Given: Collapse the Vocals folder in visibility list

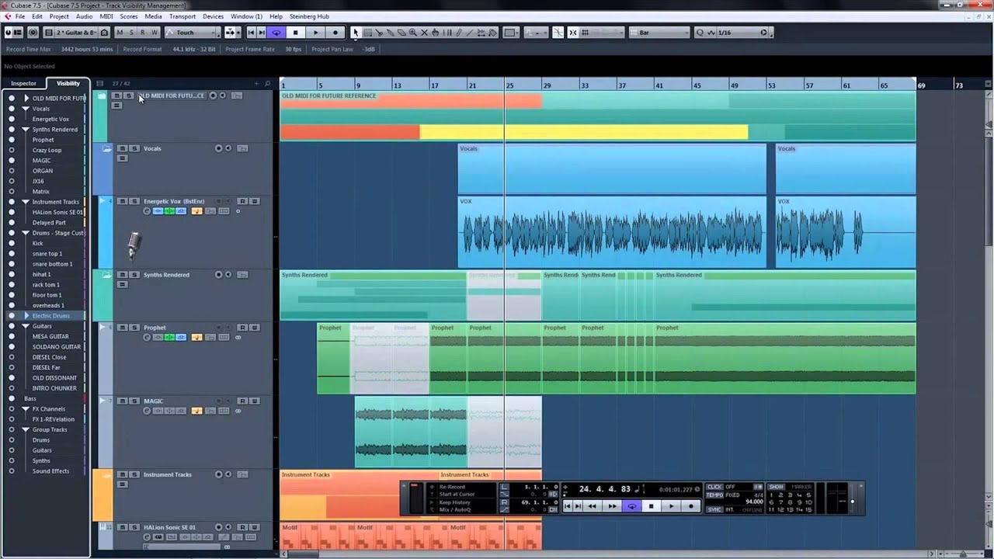Looking at the screenshot, I should 26,109.
